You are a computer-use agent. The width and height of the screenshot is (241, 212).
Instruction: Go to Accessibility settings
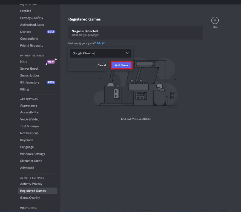29,112
